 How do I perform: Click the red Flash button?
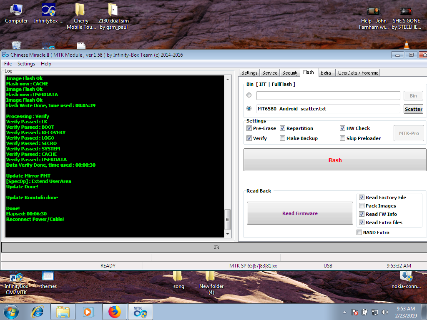click(335, 160)
